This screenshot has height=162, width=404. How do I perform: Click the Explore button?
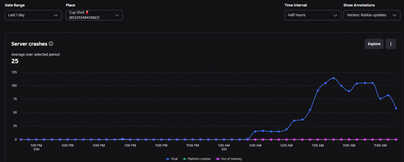(x=374, y=44)
